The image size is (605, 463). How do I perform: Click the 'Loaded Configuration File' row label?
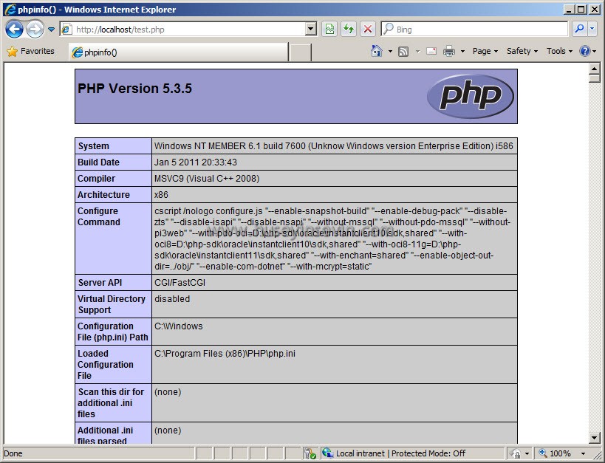coord(106,365)
